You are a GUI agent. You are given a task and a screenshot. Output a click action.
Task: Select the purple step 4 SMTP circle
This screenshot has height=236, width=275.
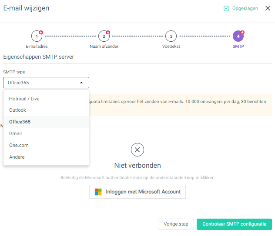pyautogui.click(x=238, y=36)
